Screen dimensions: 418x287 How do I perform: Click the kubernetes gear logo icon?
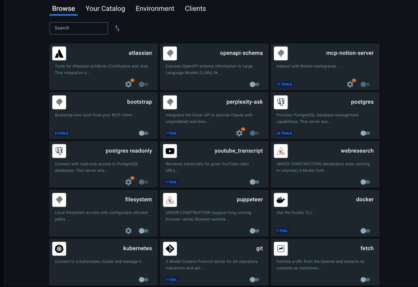coord(59,248)
